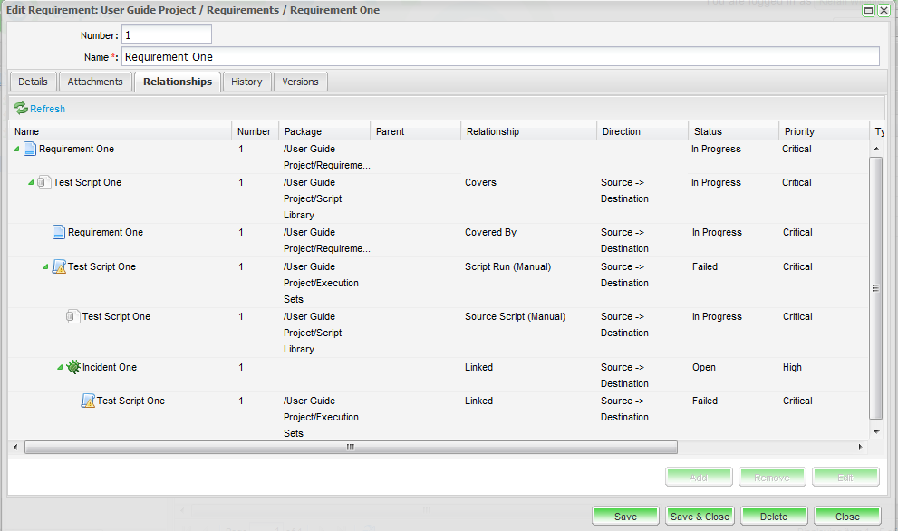Click the document icon in the Covered By row
This screenshot has width=898, height=531.
click(x=59, y=232)
